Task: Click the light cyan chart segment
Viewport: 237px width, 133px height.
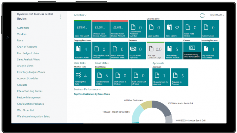Action: point(136,114)
